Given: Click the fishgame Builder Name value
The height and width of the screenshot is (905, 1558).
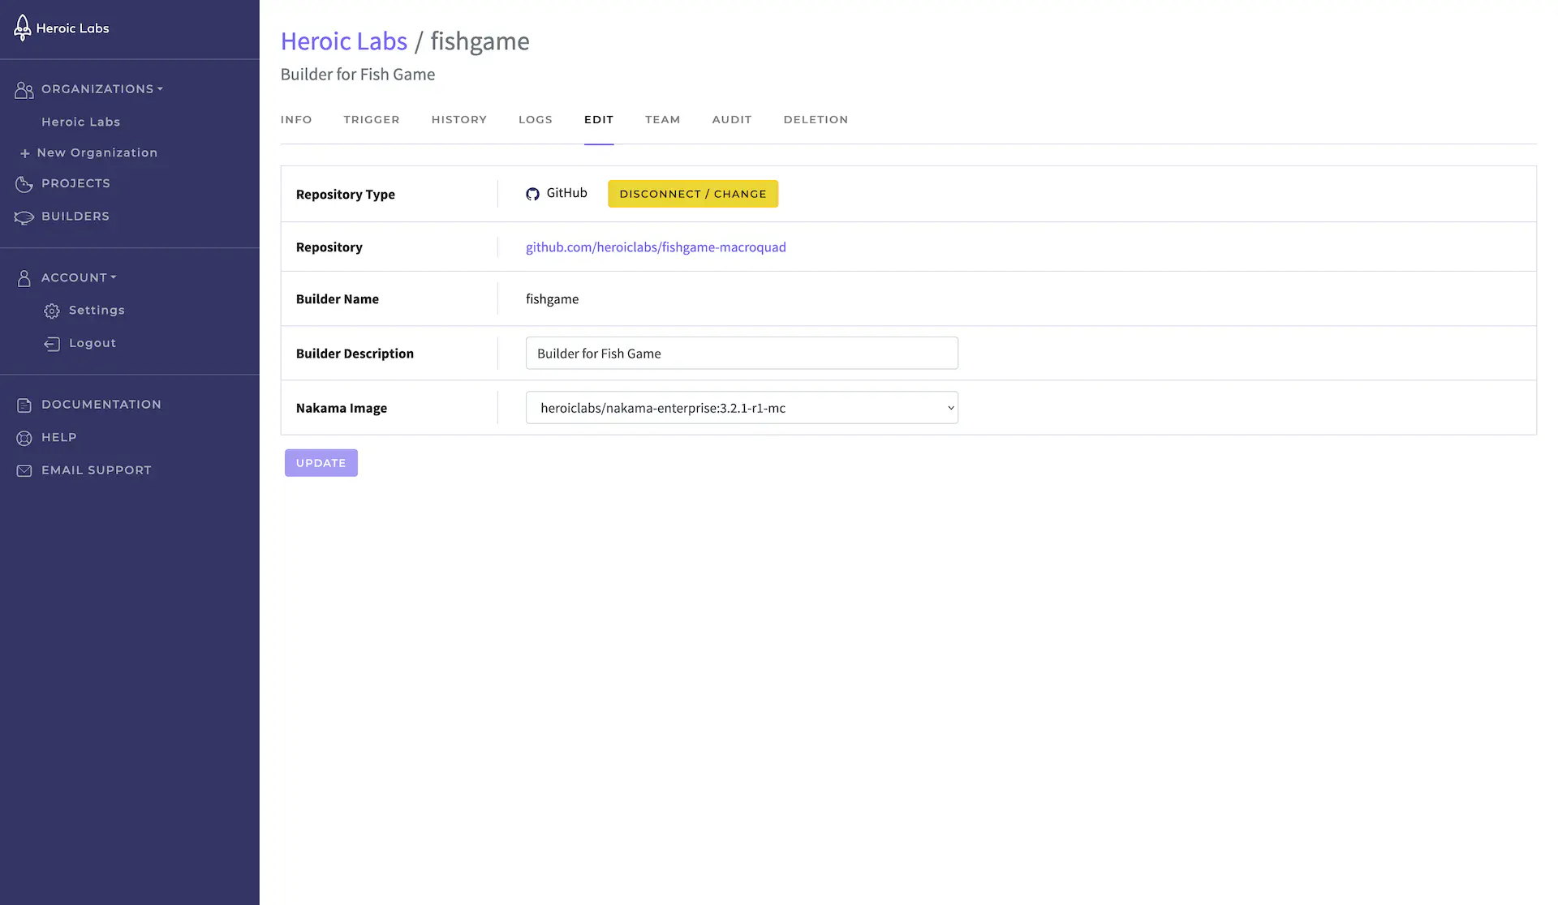Looking at the screenshot, I should tap(553, 299).
